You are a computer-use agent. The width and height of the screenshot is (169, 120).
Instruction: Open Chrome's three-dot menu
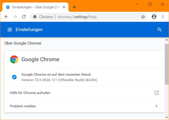[x=163, y=17]
